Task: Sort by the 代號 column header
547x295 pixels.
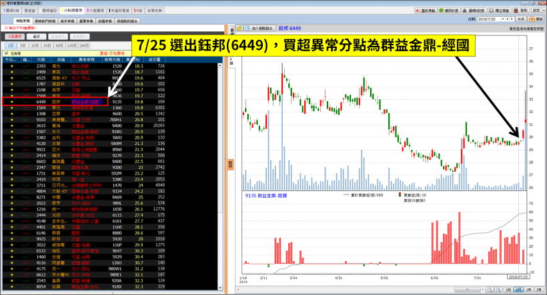Action: click(x=41, y=60)
